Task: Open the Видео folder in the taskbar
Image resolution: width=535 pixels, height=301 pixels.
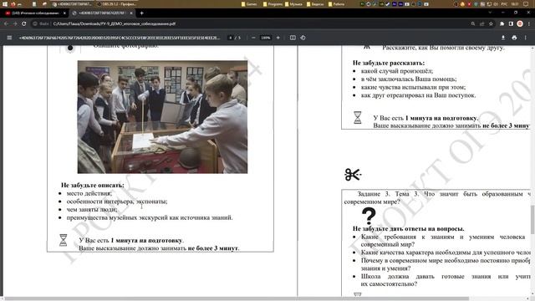Action: [x=315, y=4]
